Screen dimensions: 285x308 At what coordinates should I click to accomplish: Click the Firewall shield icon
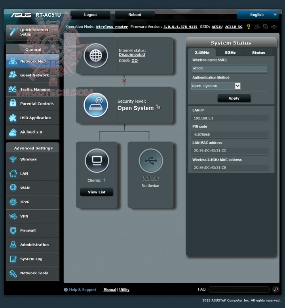13,230
